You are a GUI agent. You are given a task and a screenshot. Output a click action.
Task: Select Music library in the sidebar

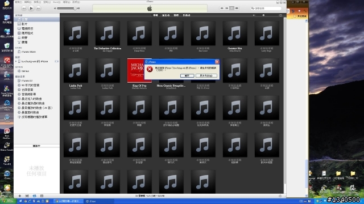point(36,19)
